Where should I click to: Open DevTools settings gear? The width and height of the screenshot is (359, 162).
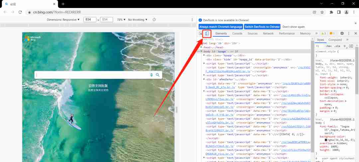point(342,33)
